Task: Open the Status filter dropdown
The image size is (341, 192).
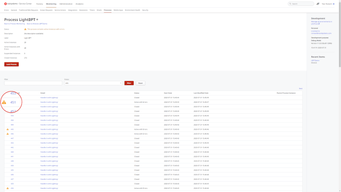Action: 93,83
